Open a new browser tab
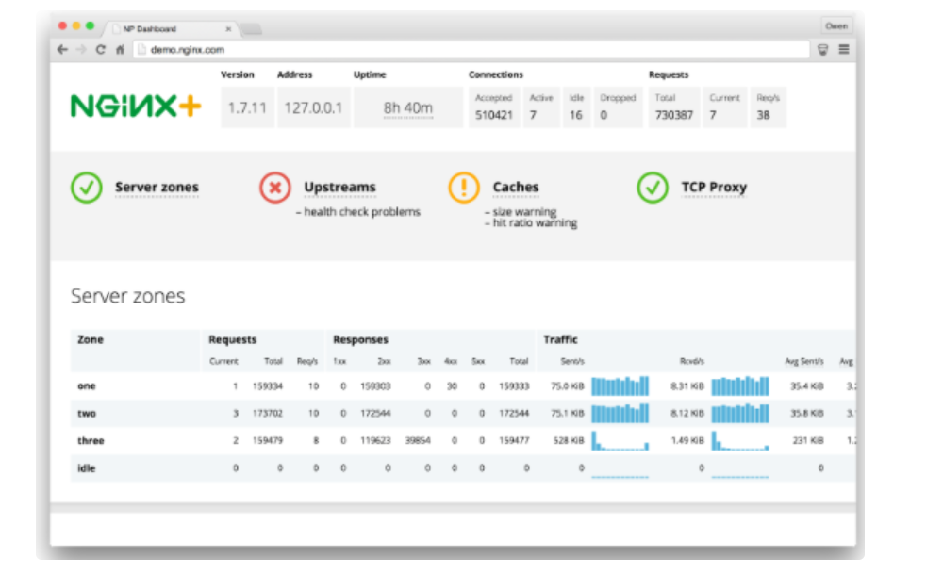 click(x=252, y=29)
